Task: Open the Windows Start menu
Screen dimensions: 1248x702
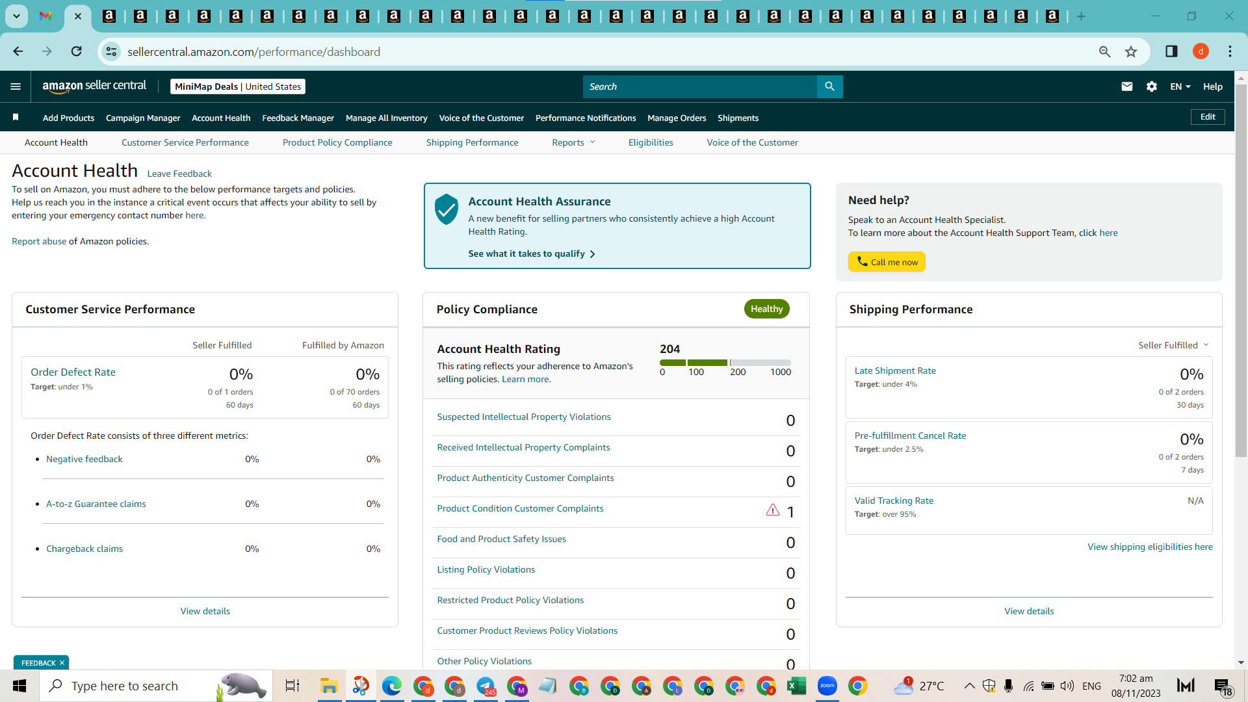Action: [x=19, y=686]
